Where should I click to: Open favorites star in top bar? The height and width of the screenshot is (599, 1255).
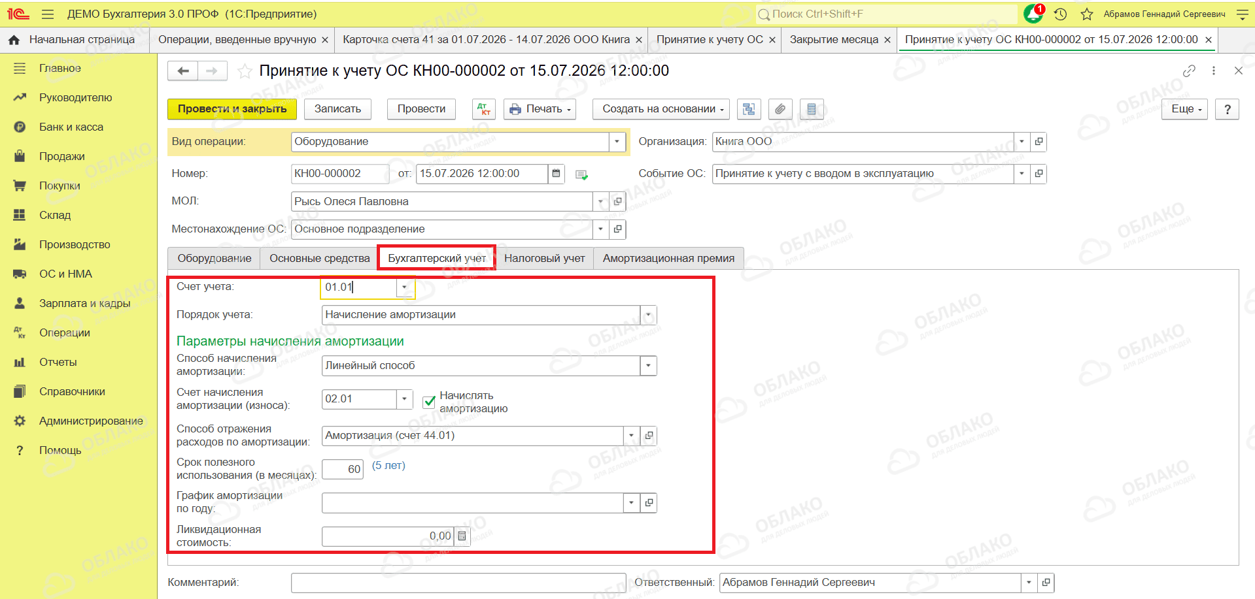pyautogui.click(x=1087, y=14)
